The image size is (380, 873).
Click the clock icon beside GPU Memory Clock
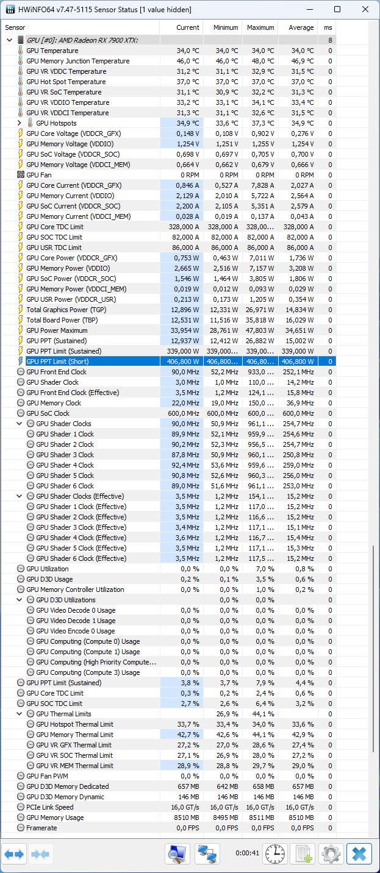tap(21, 403)
